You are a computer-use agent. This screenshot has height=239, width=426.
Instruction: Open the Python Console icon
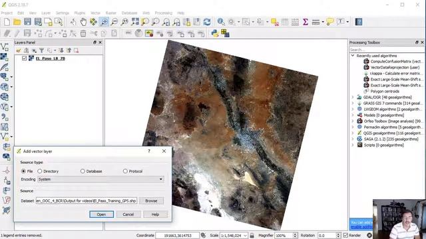215,33
